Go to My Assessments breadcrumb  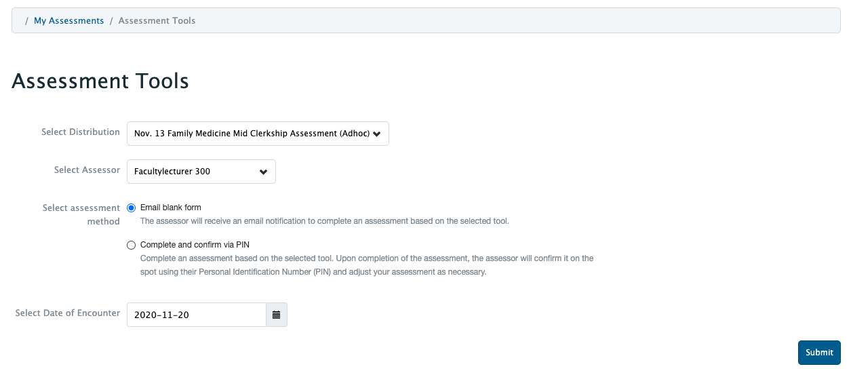[69, 21]
